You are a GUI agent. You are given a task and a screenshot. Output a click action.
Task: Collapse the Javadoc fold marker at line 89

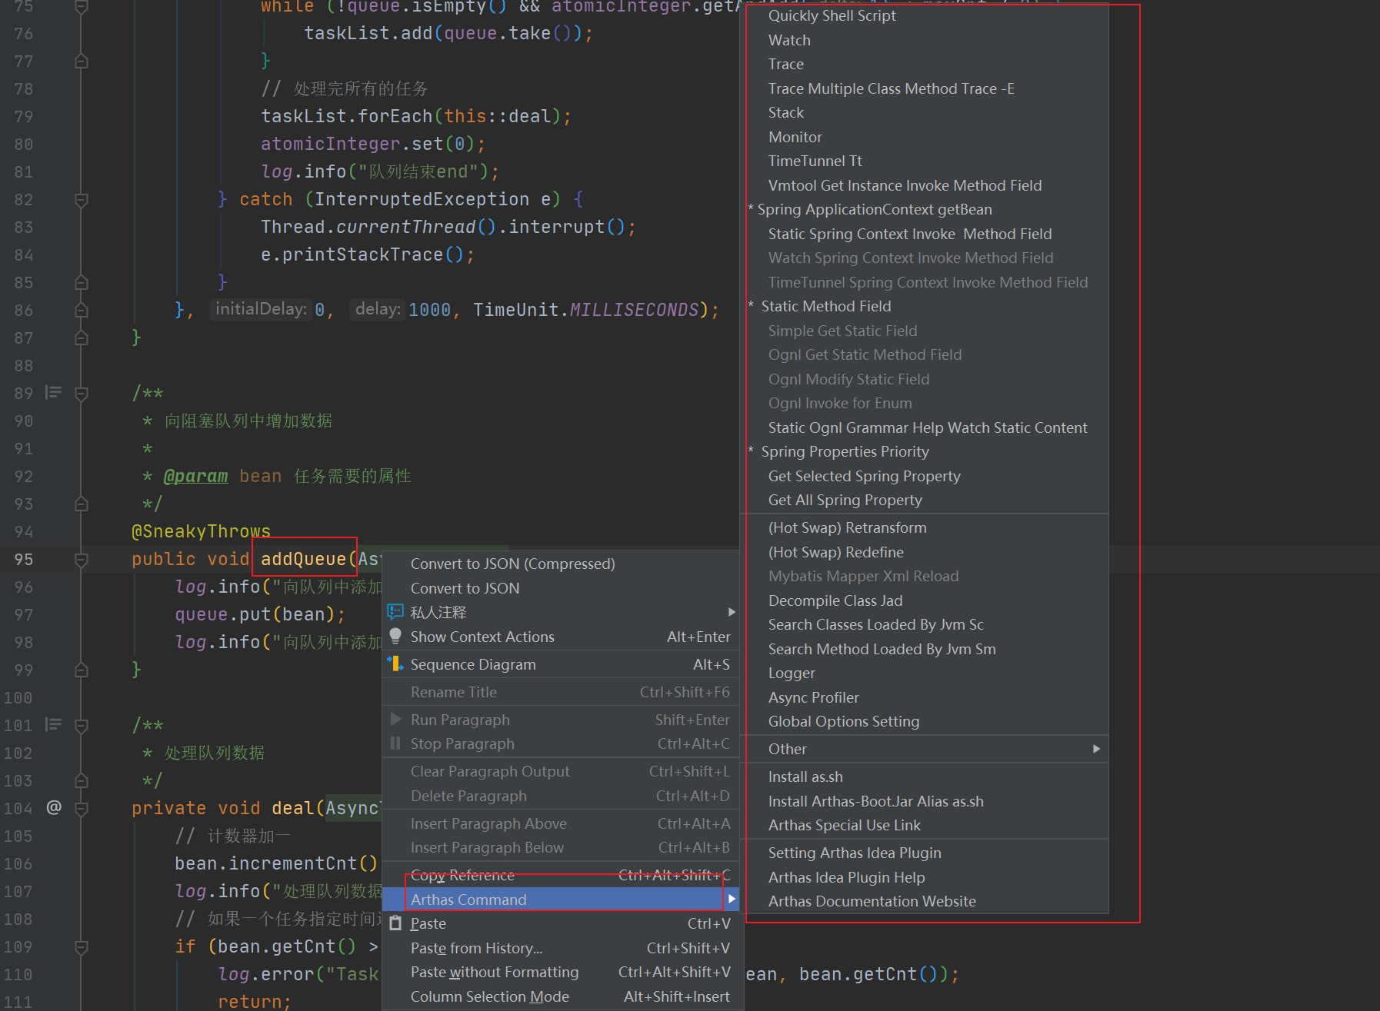81,394
